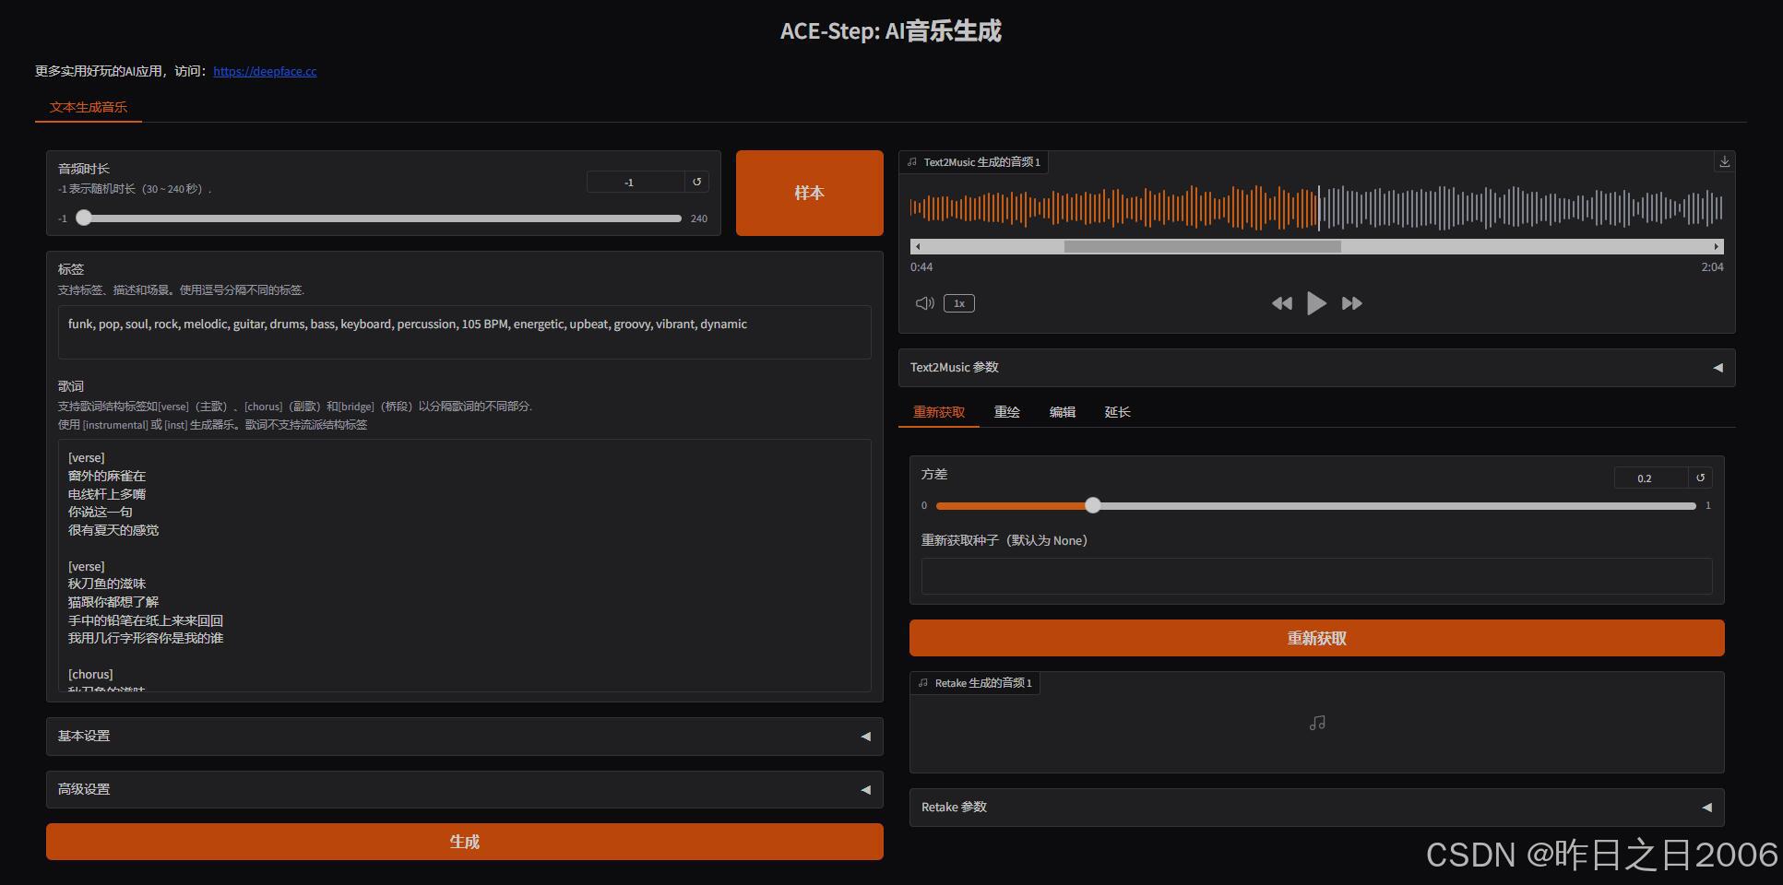
Task: Click the lyric line 你说这一句
Action: [x=101, y=512]
